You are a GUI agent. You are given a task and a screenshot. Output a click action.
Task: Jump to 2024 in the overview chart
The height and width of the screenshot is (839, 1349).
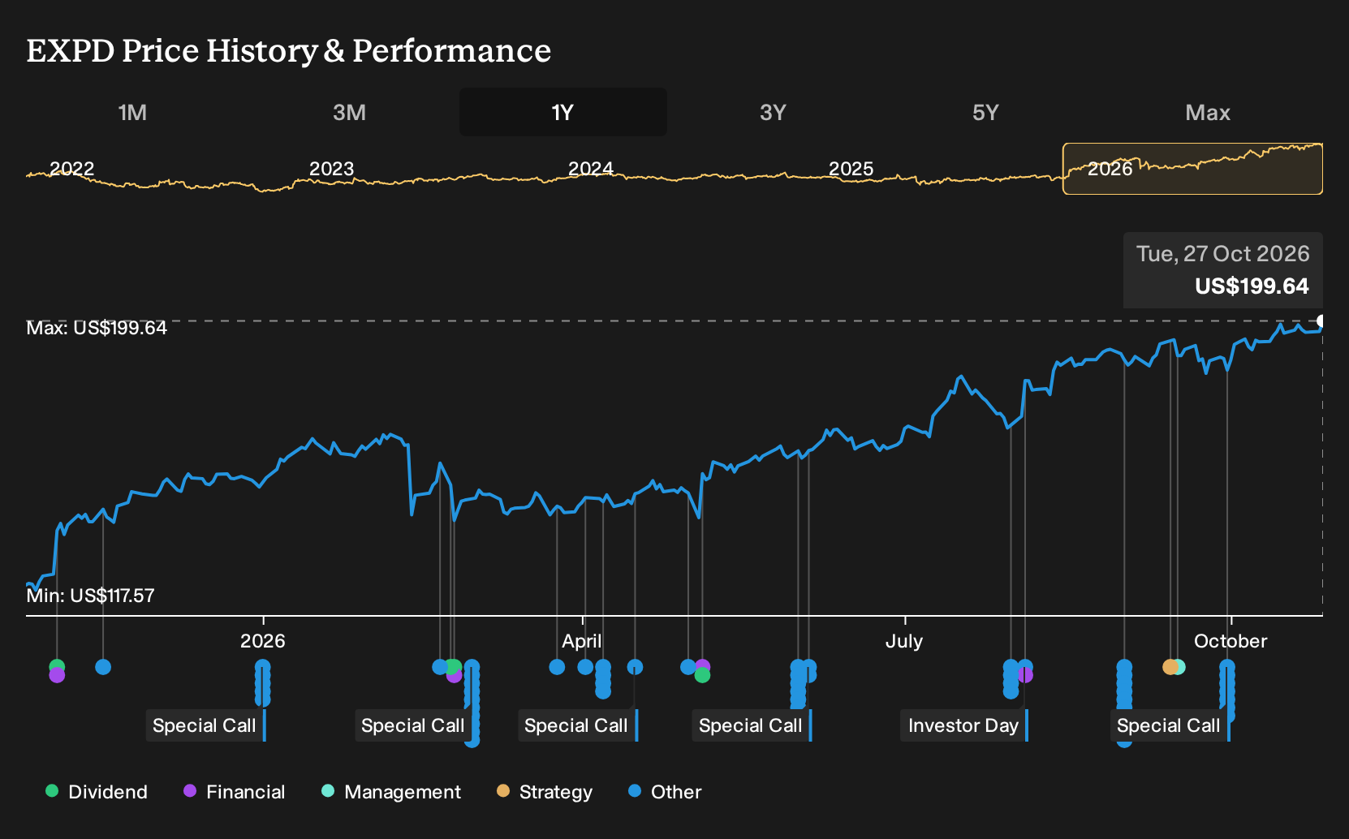coord(591,169)
